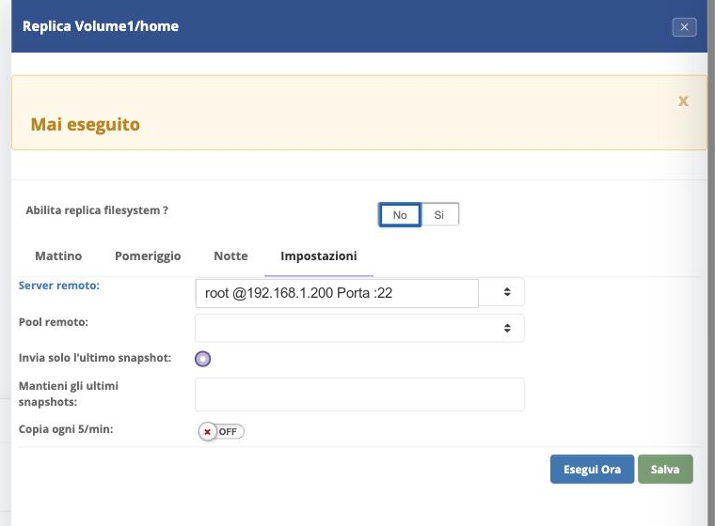
Task: Click the 'Abilita replica filesystem ?' label
Action: pos(97,210)
